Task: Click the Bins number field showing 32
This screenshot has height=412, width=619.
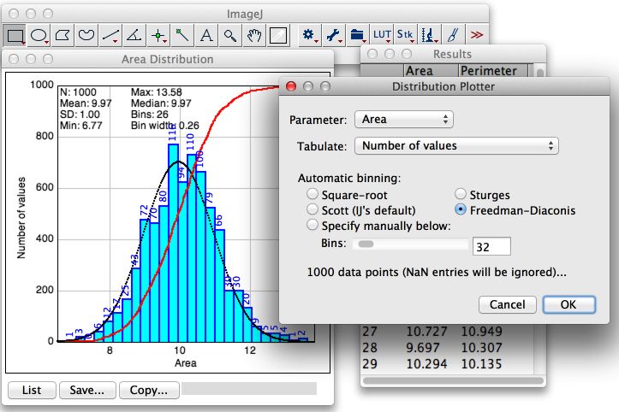Action: point(491,246)
